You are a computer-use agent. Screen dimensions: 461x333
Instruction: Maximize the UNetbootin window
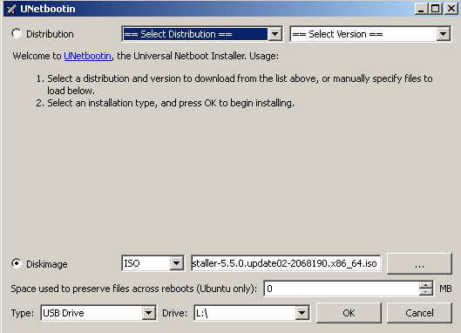click(436, 9)
